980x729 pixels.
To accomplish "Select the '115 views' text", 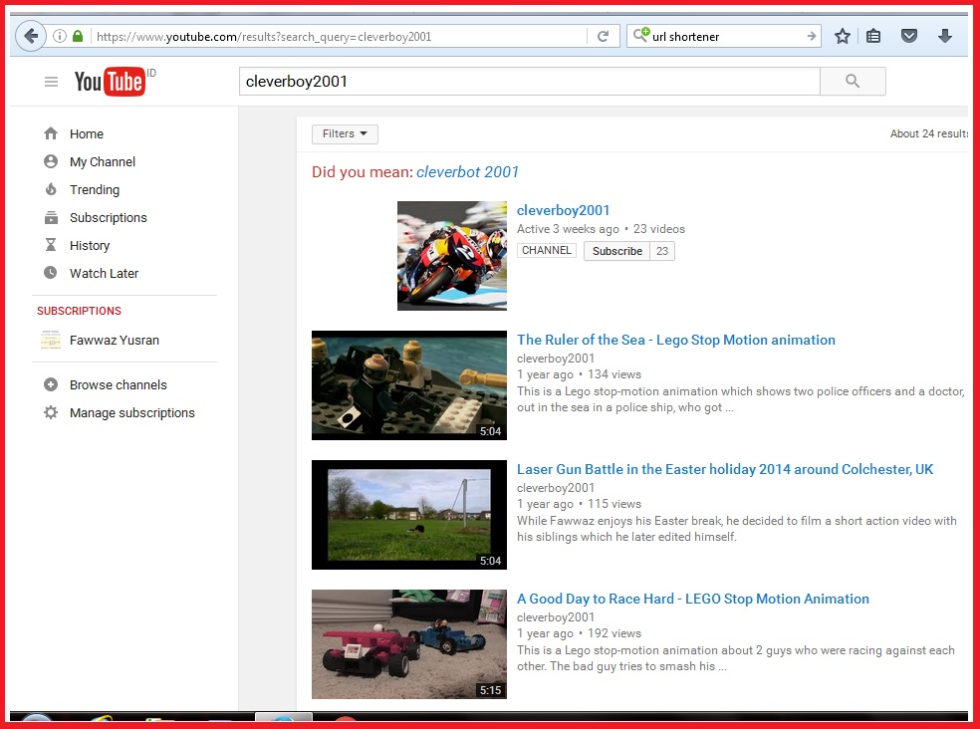I will 614,504.
